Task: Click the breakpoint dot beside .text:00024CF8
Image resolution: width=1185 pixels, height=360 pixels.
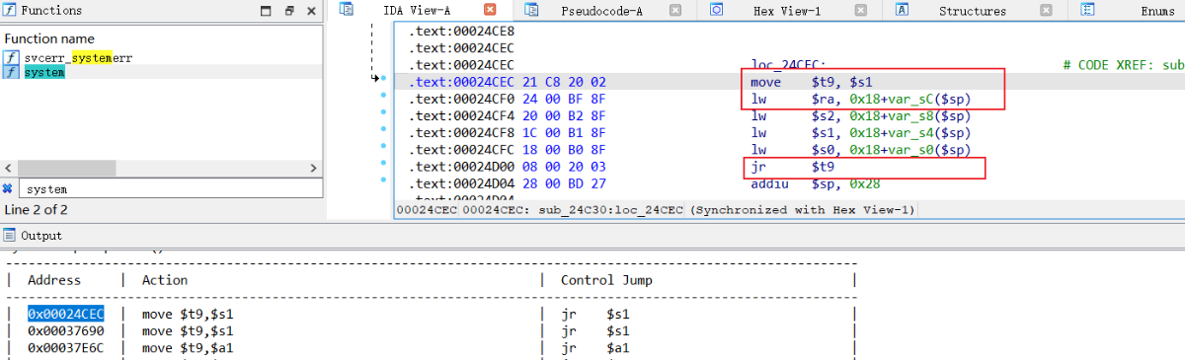Action: click(x=384, y=129)
